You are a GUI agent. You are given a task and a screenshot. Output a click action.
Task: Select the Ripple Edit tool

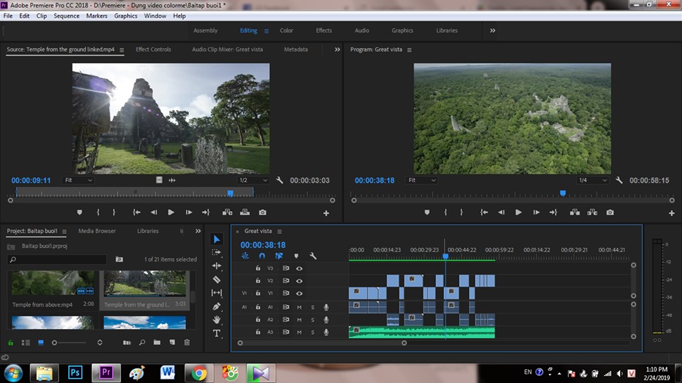tap(217, 266)
